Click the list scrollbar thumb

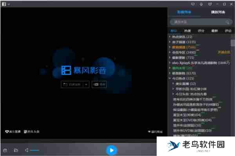[x=233, y=43]
